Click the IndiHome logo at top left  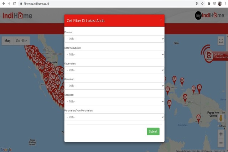tap(17, 15)
